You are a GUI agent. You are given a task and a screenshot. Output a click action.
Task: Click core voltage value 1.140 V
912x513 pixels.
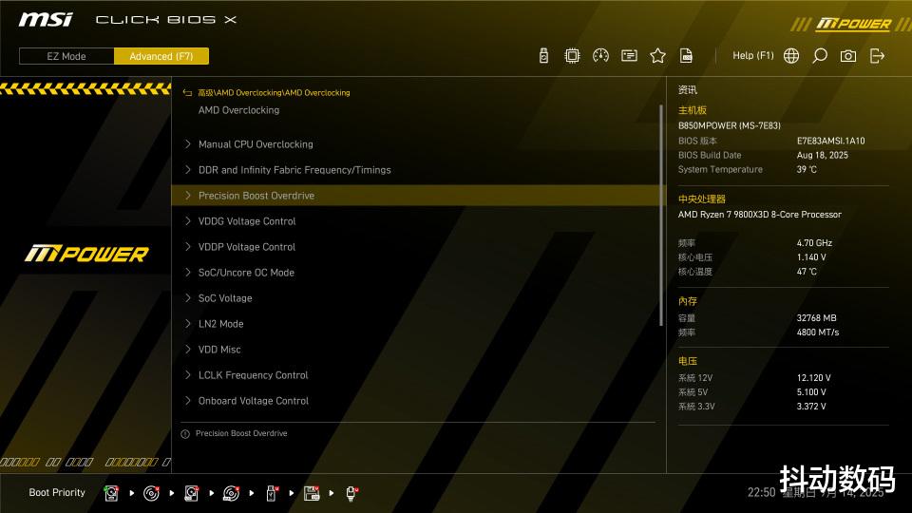tap(811, 257)
